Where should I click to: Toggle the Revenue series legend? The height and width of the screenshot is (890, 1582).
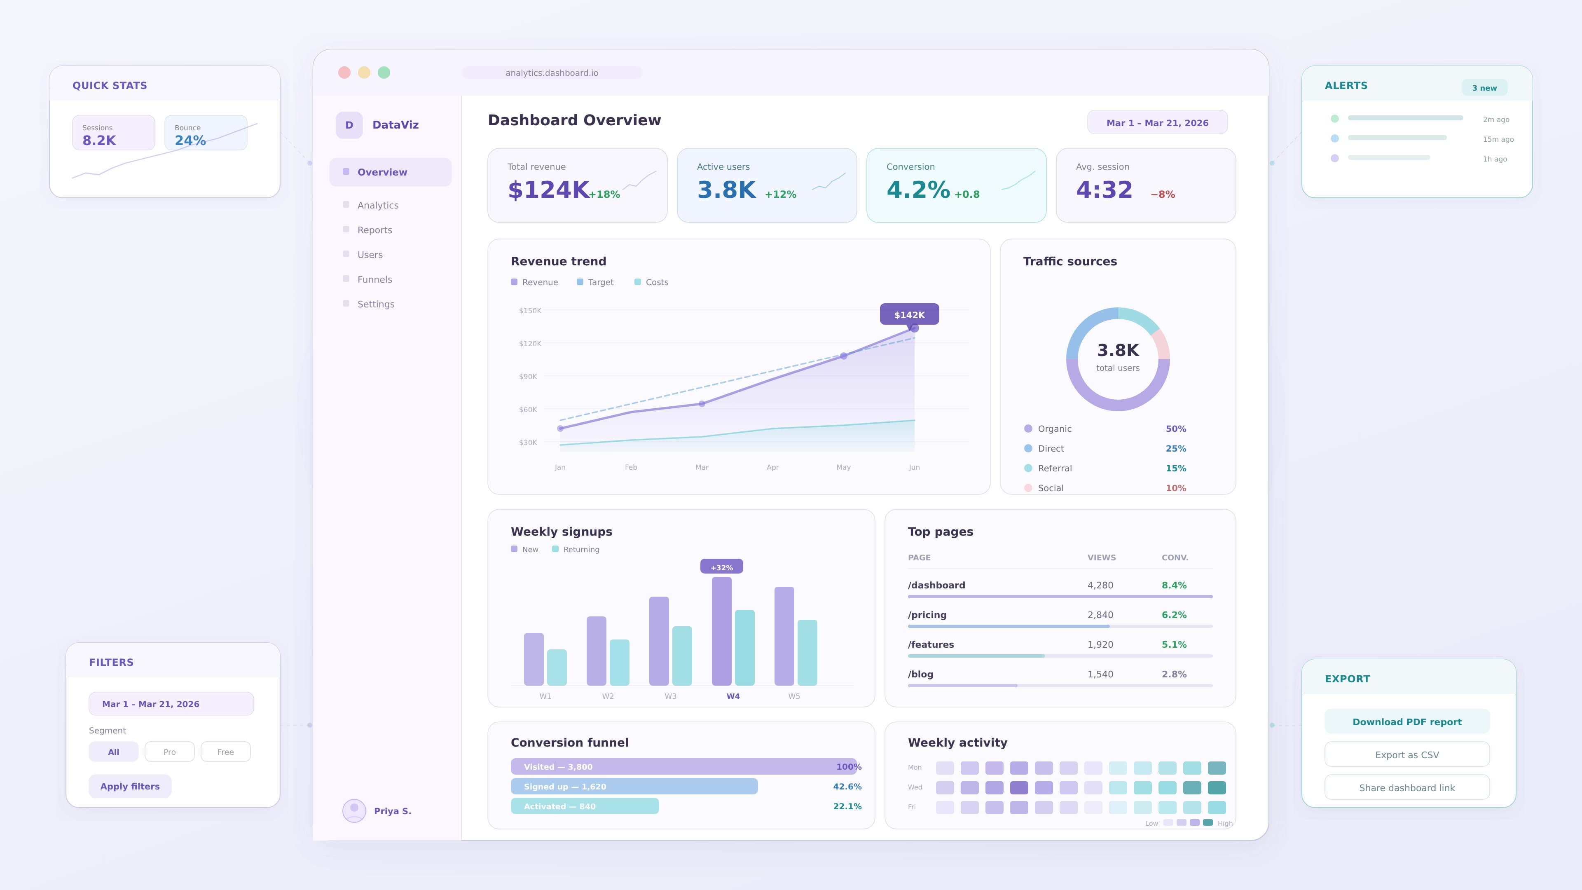point(534,282)
